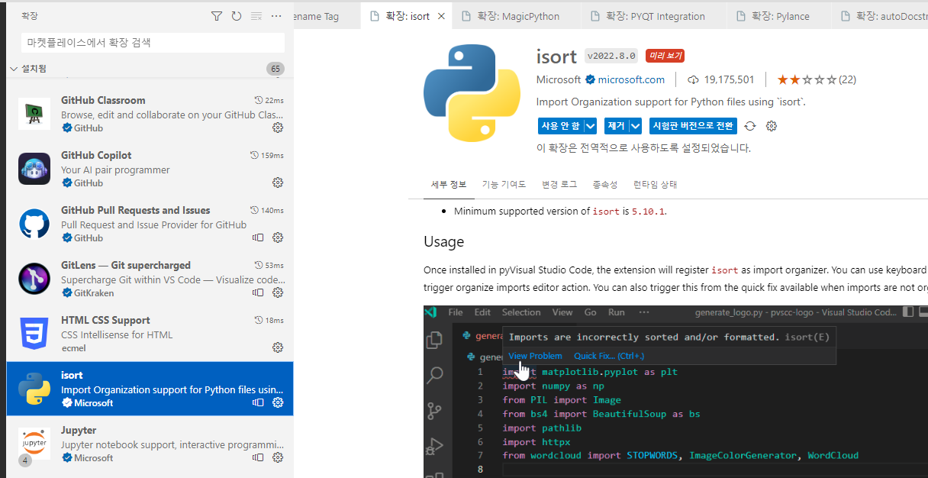The image size is (928, 478).
Task: Click the Usage heading
Action: (443, 242)
